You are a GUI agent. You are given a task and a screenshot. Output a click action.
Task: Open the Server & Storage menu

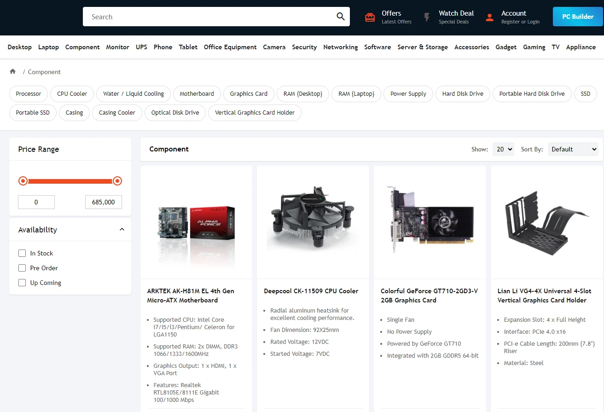(423, 47)
